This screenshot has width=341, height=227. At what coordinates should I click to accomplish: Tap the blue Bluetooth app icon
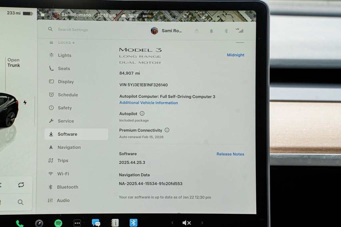(134, 223)
